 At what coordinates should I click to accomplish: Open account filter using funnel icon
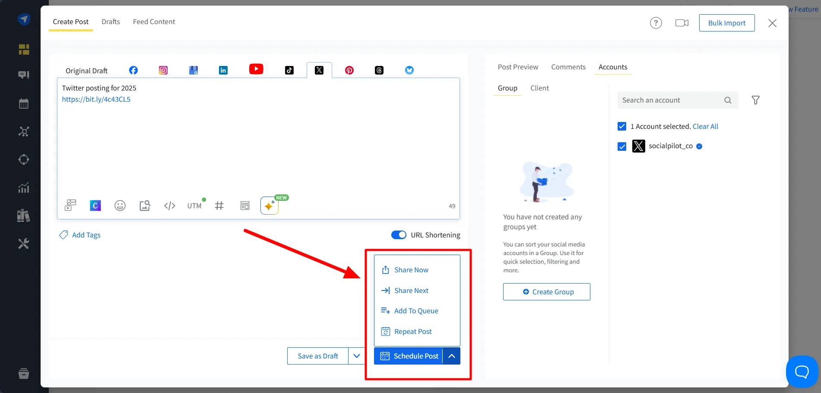pos(755,100)
